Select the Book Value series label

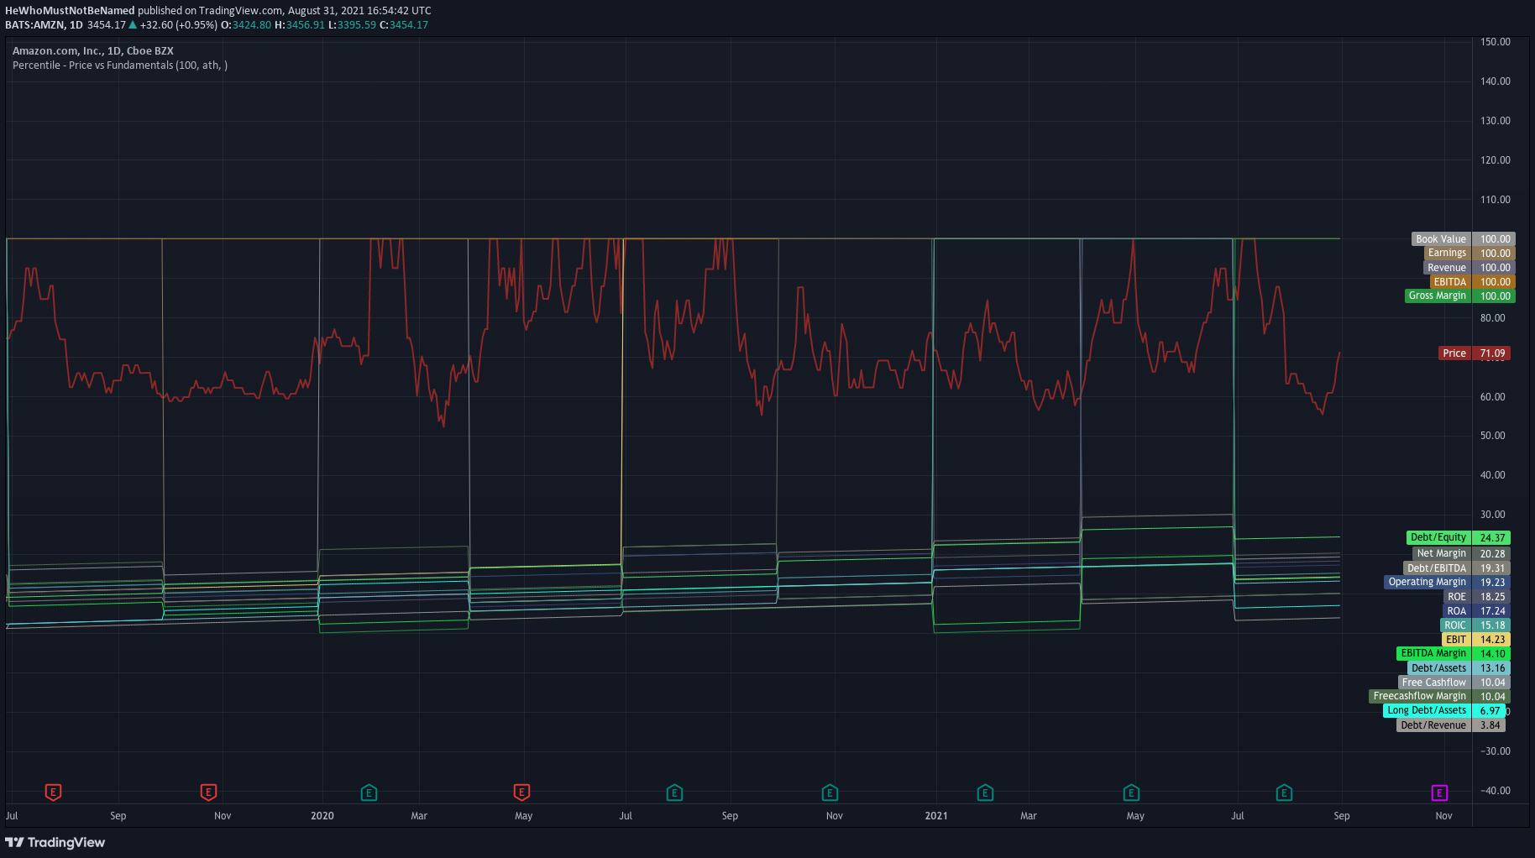coord(1441,239)
